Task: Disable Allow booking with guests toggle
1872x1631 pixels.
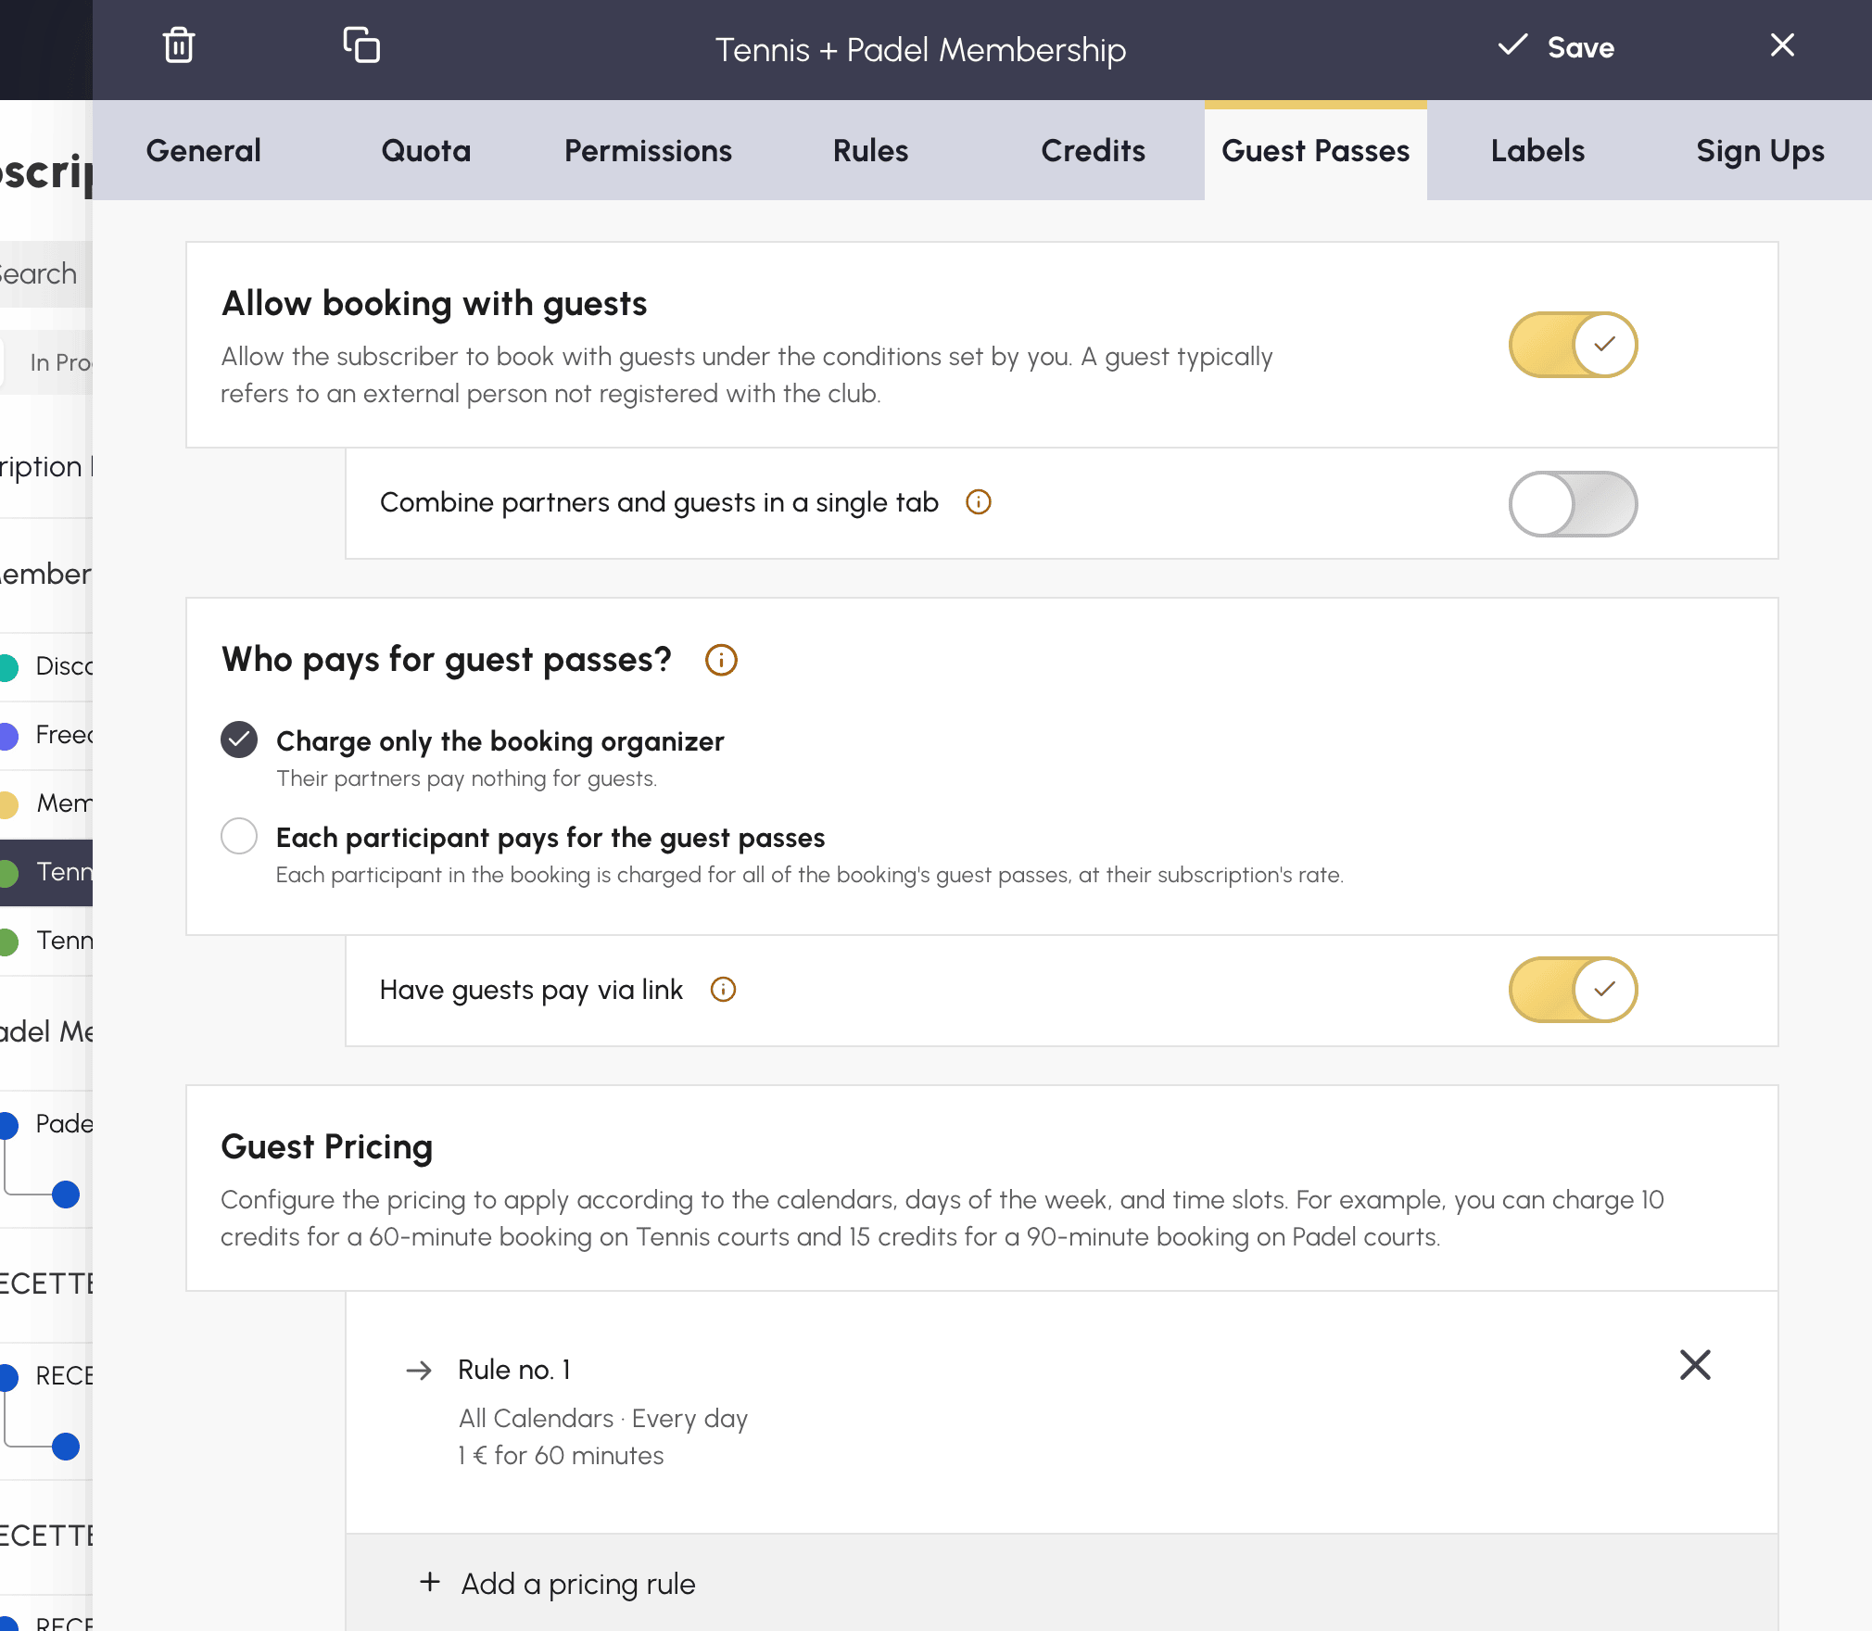Action: [x=1573, y=345]
